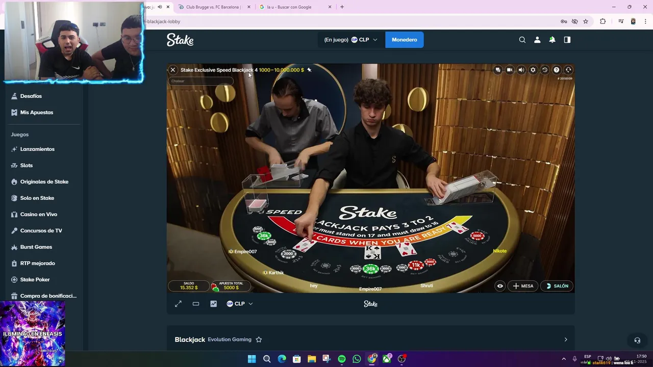
Task: Switch to theatre mode rectangle icon
Action: 196,304
